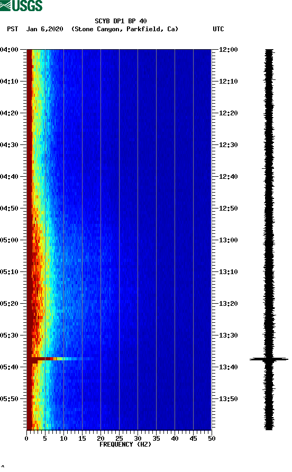
Task: Click the '40' frequency axis tick label
Action: 175,439
